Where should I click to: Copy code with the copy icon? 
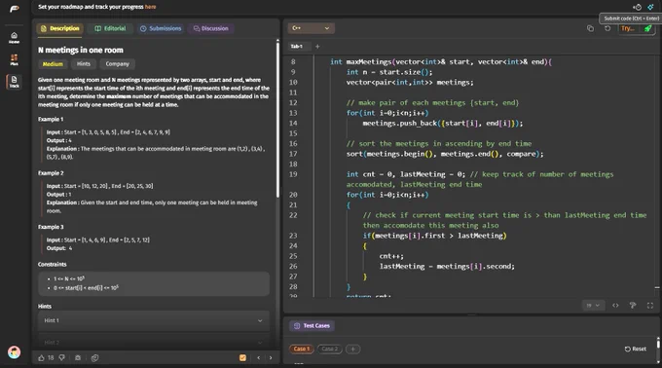pyautogui.click(x=590, y=28)
